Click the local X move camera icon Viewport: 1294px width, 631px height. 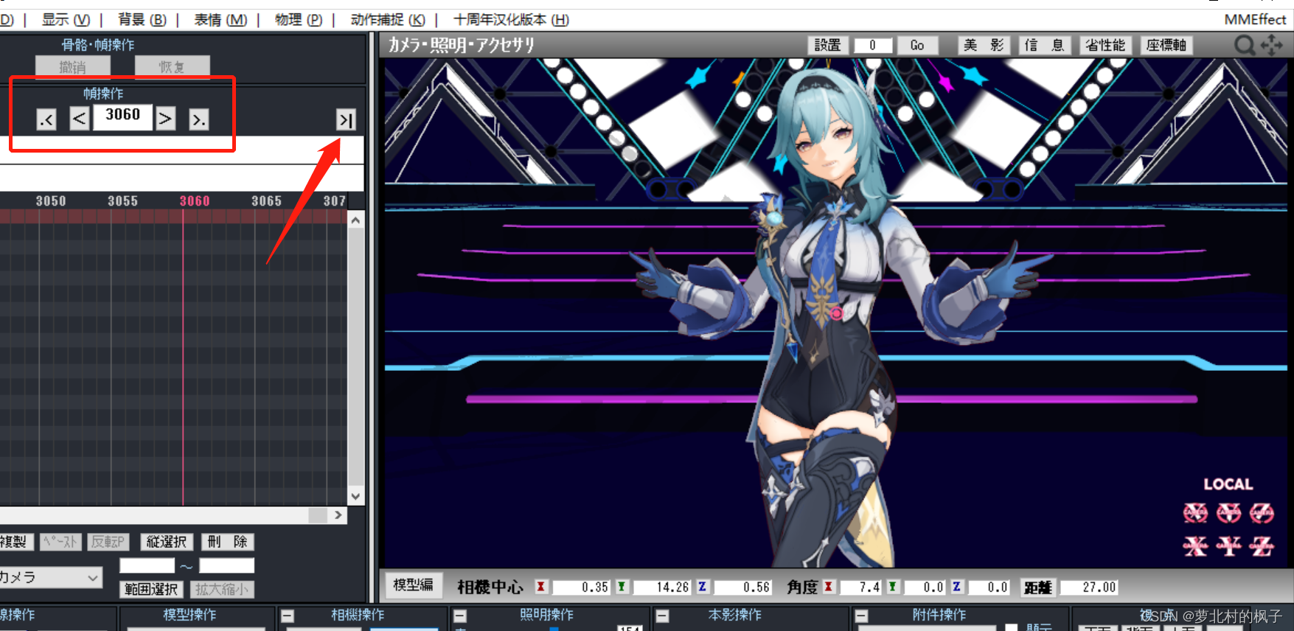tap(1195, 545)
